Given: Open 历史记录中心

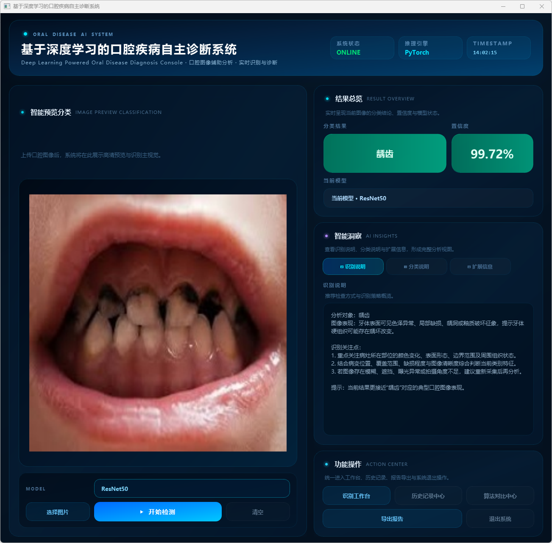Looking at the screenshot, I should tap(428, 496).
